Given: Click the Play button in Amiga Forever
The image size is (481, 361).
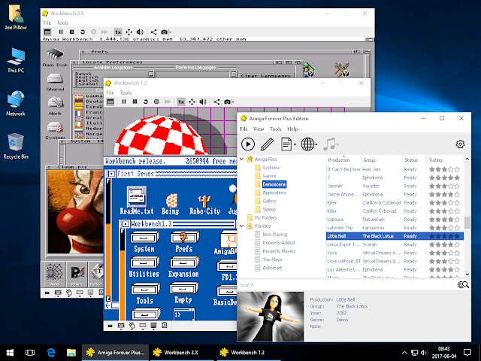Looking at the screenshot, I should 248,144.
